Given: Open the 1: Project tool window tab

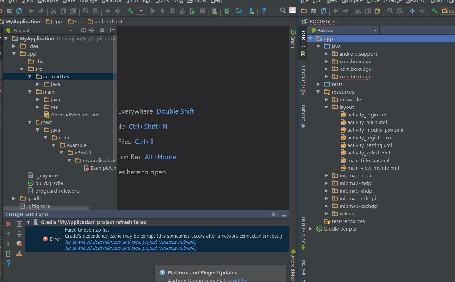Looking at the screenshot, I should click(303, 43).
